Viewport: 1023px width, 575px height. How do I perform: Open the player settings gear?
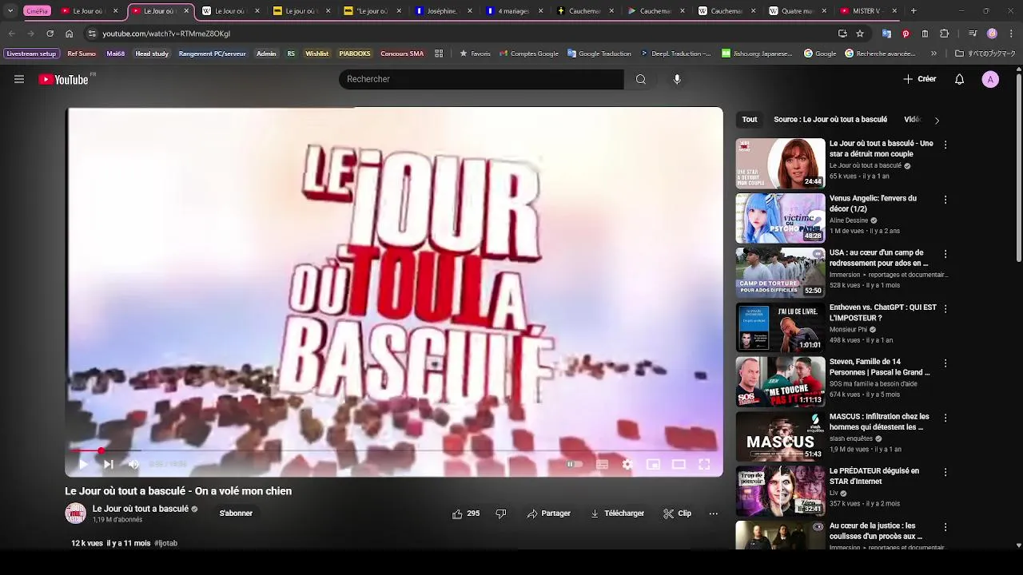[x=627, y=464]
